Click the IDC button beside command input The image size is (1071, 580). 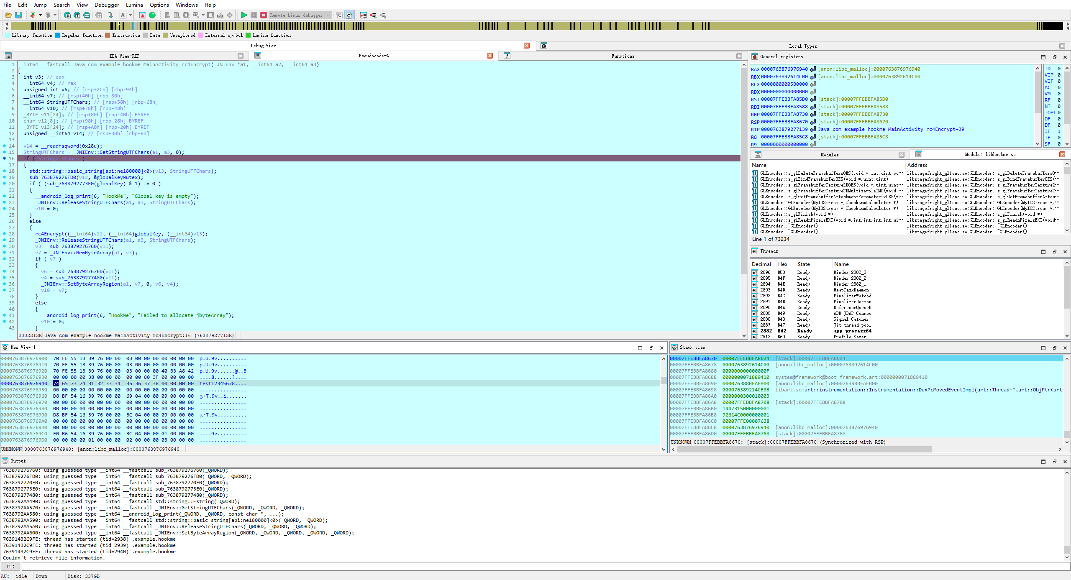click(x=10, y=567)
